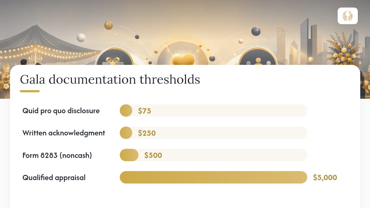Click the $500 progress bar fill

129,155
